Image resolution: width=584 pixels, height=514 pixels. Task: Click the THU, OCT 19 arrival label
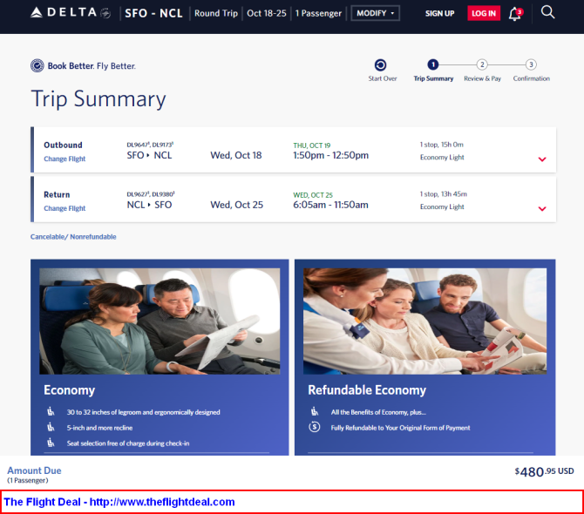(x=312, y=145)
